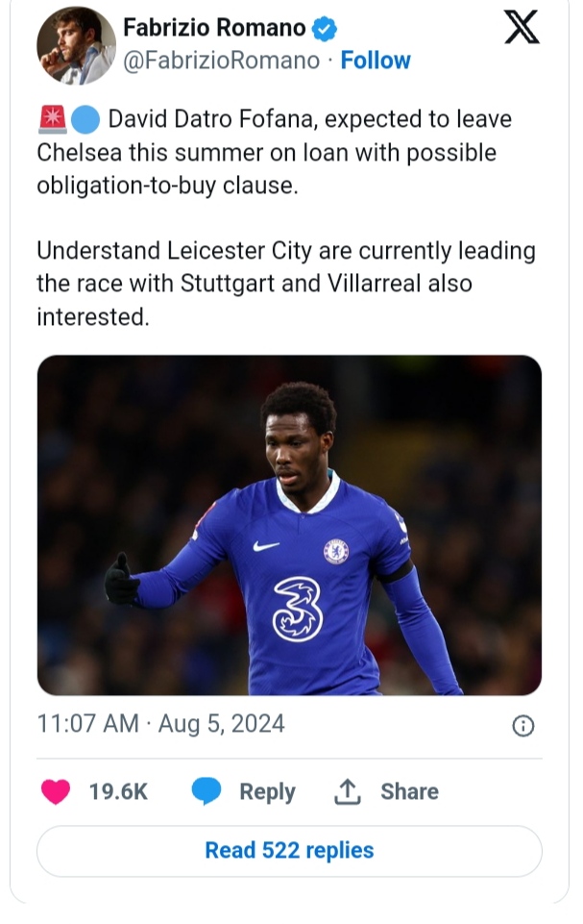Click the blue reply bubble icon

(x=206, y=791)
